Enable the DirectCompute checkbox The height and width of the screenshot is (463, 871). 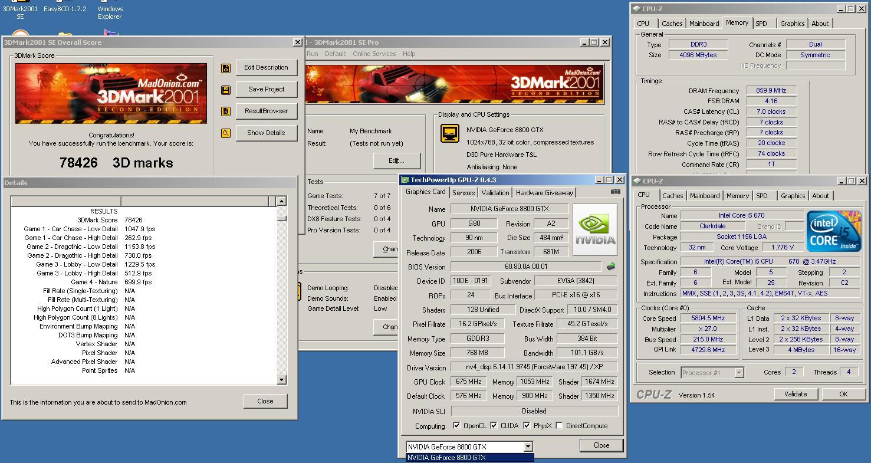click(559, 425)
